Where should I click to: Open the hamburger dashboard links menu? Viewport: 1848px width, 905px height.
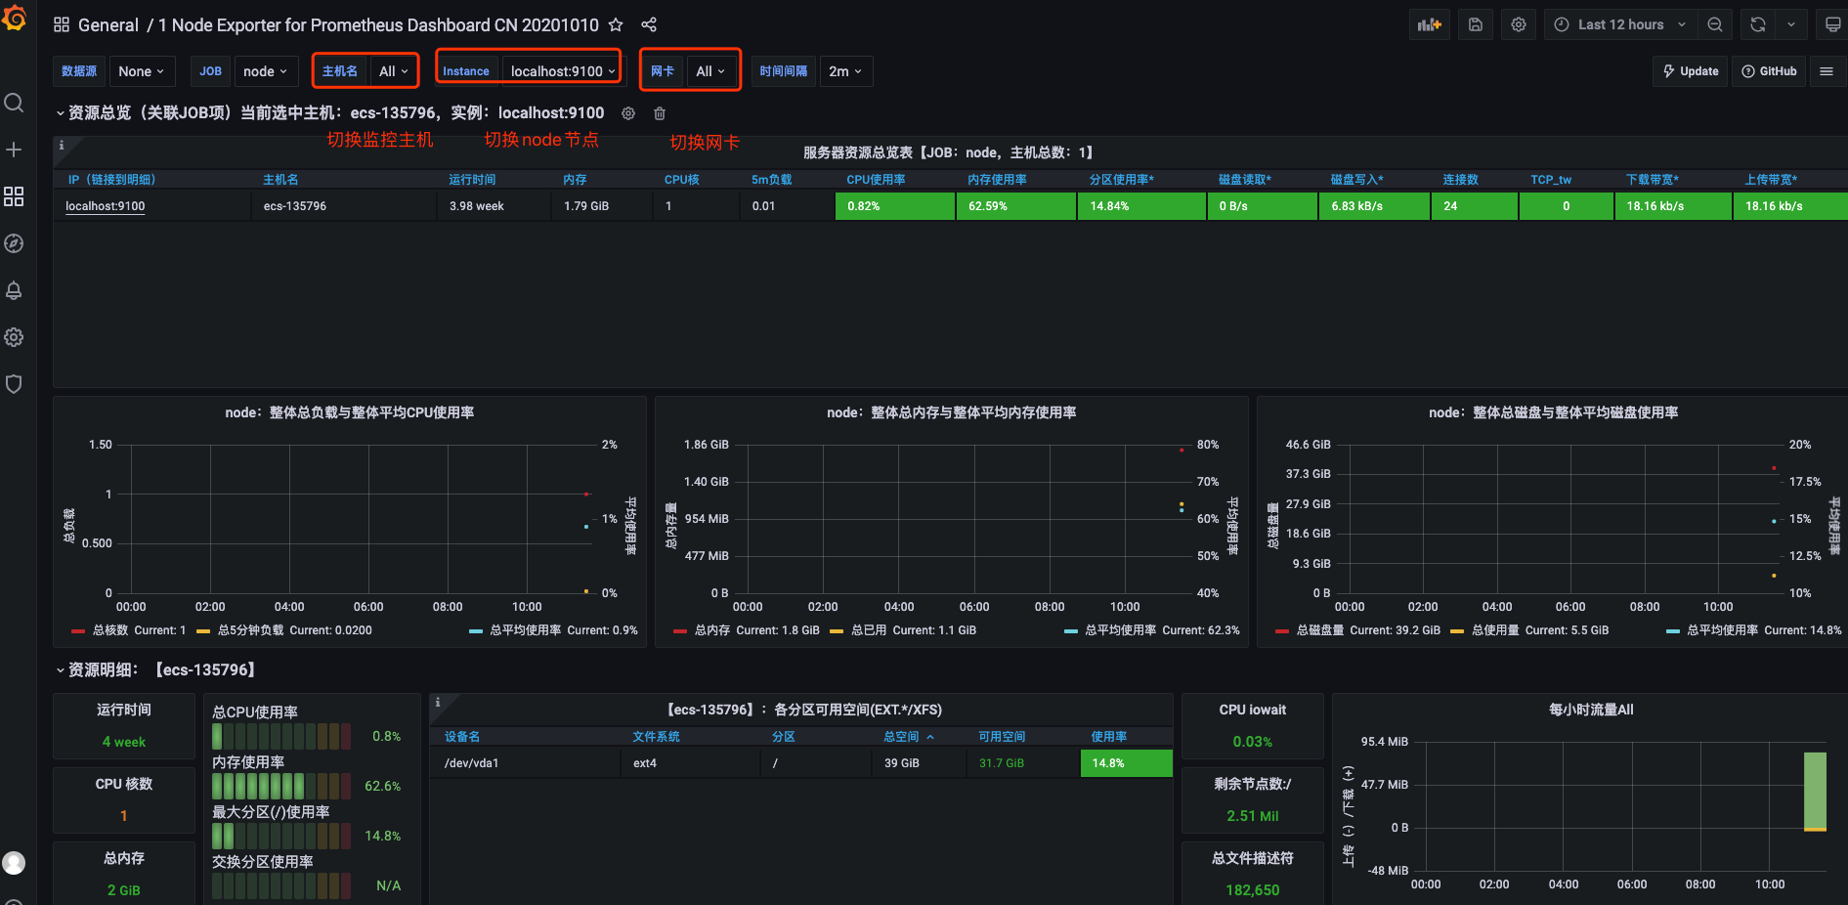pyautogui.click(x=1826, y=71)
